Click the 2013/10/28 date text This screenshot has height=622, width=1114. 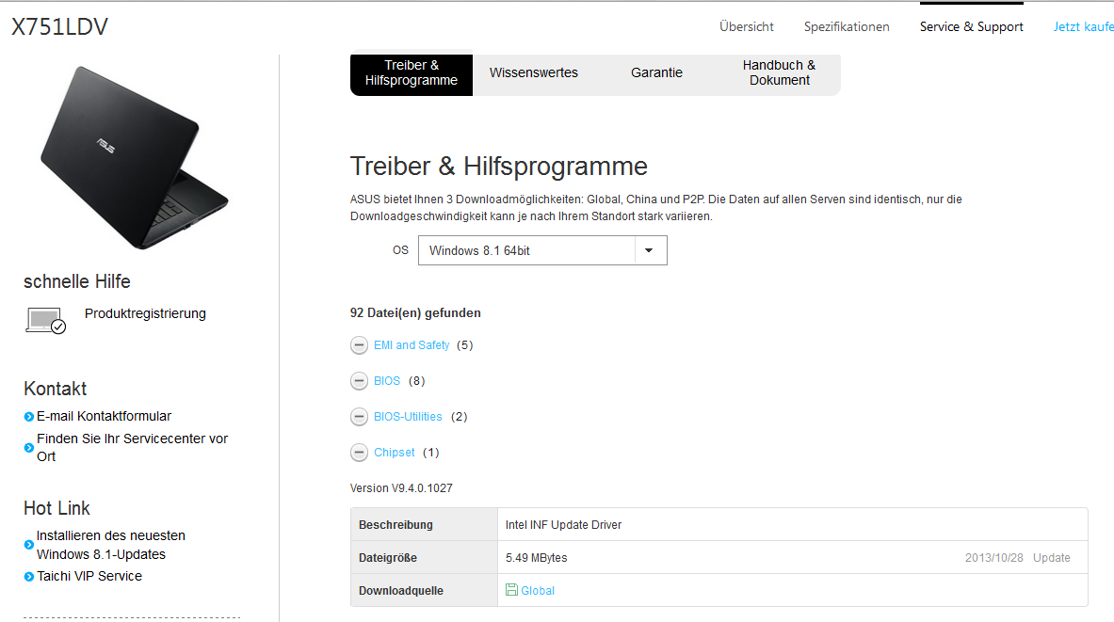coord(993,558)
